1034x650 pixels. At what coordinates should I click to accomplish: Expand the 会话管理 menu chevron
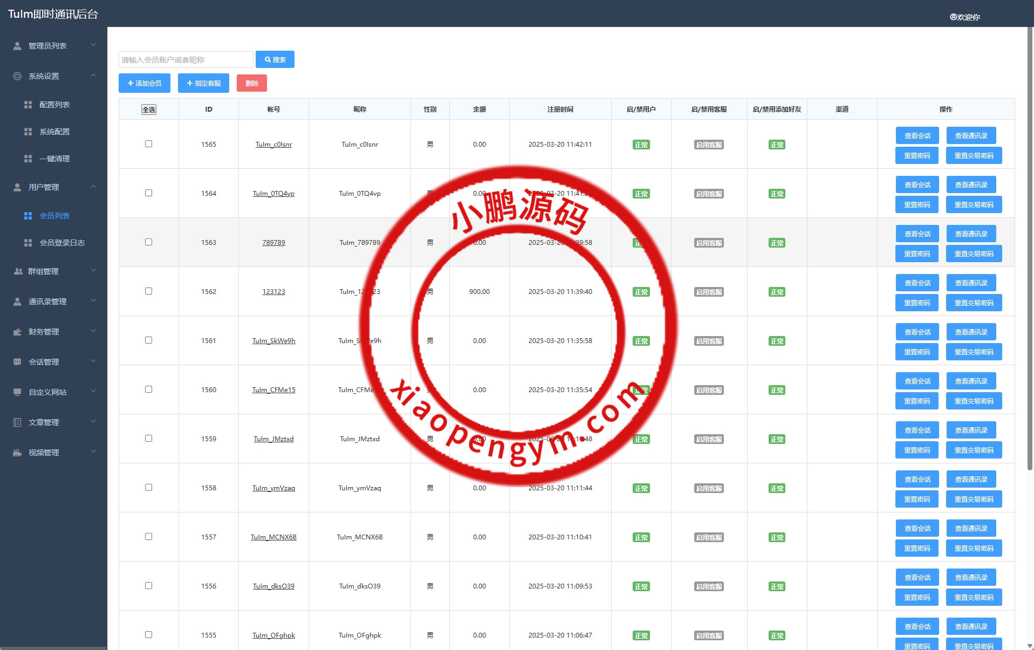[93, 361]
